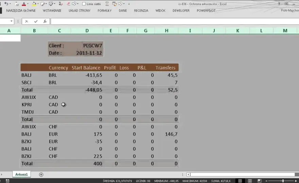Click into the formula bar field
Screen dimensions: 299x183
[175, 21]
